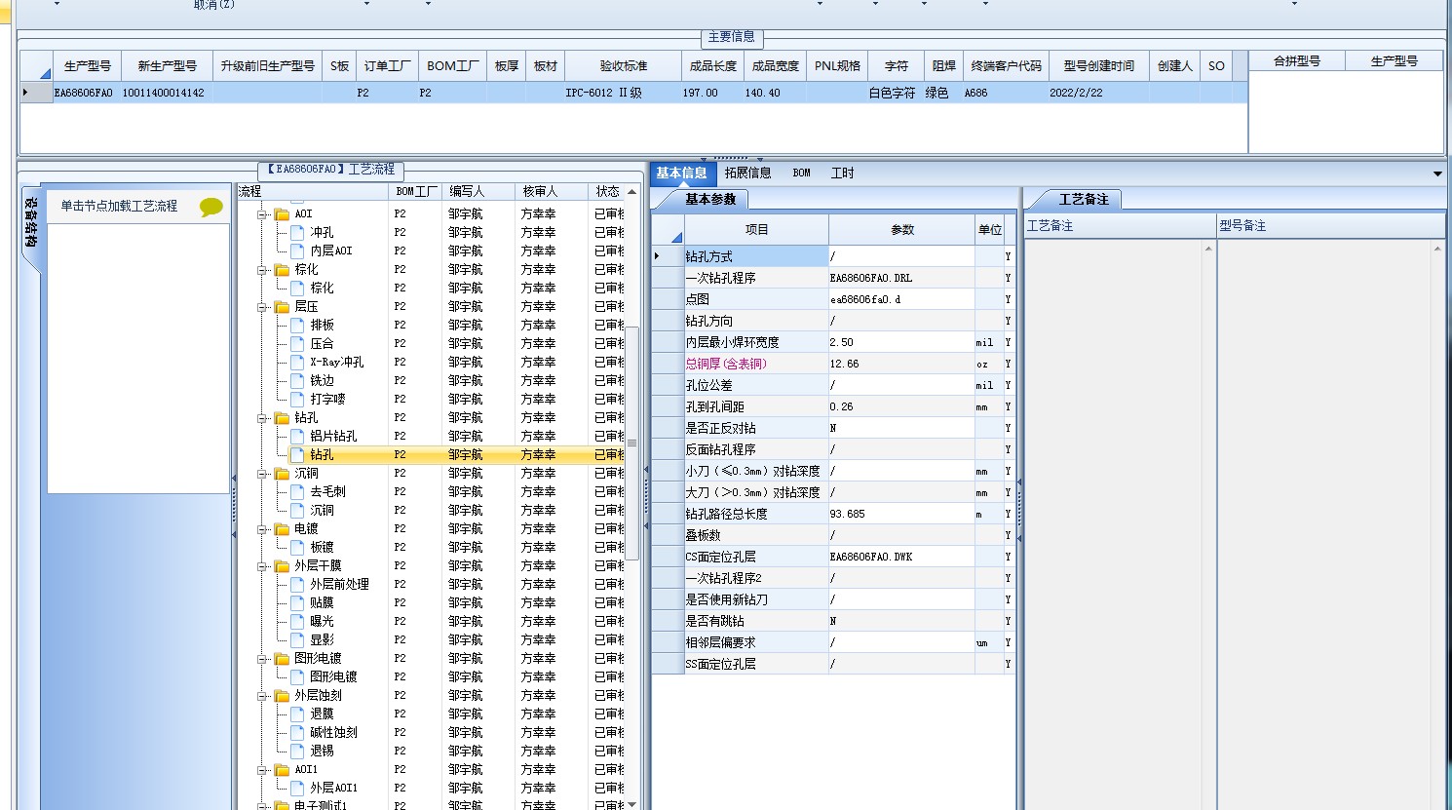The image size is (1452, 810).
Task: Open the 工时 tab
Action: pyautogui.click(x=842, y=174)
